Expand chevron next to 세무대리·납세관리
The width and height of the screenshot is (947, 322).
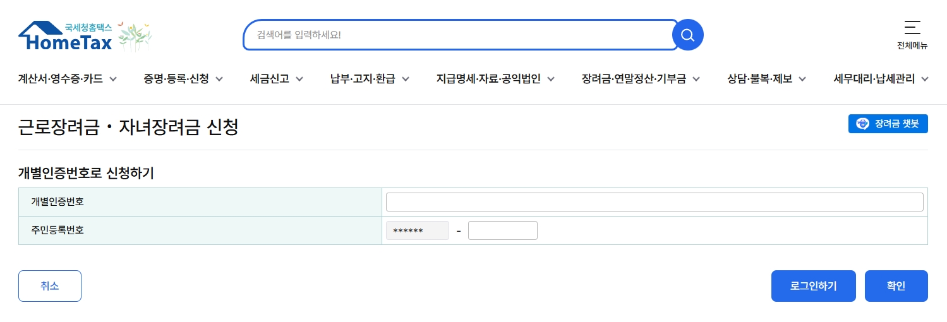[925, 80]
